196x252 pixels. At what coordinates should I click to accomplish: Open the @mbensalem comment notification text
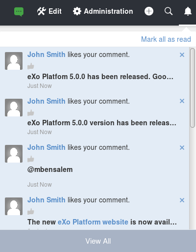click(x=50, y=169)
